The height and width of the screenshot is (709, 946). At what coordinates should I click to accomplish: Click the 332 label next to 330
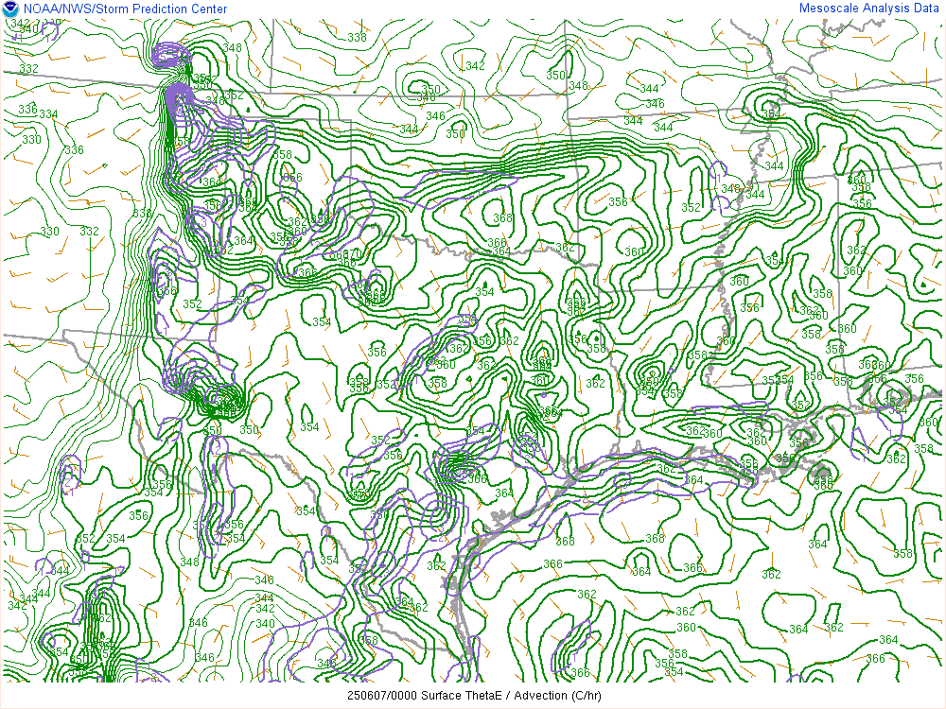[89, 232]
